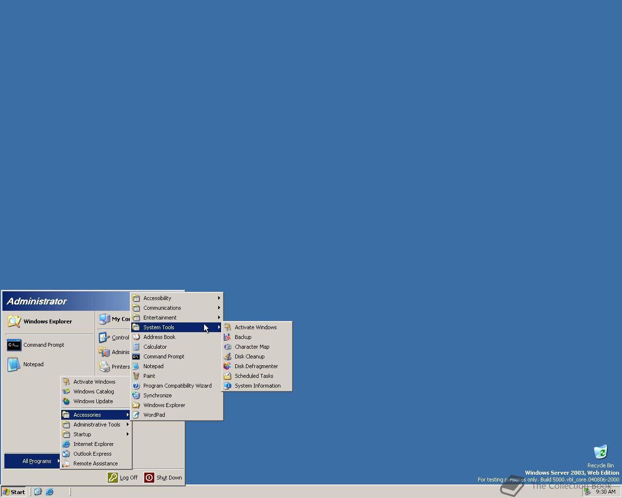The width and height of the screenshot is (622, 498).
Task: Expand the System Tools submenu arrow
Action: point(219,327)
